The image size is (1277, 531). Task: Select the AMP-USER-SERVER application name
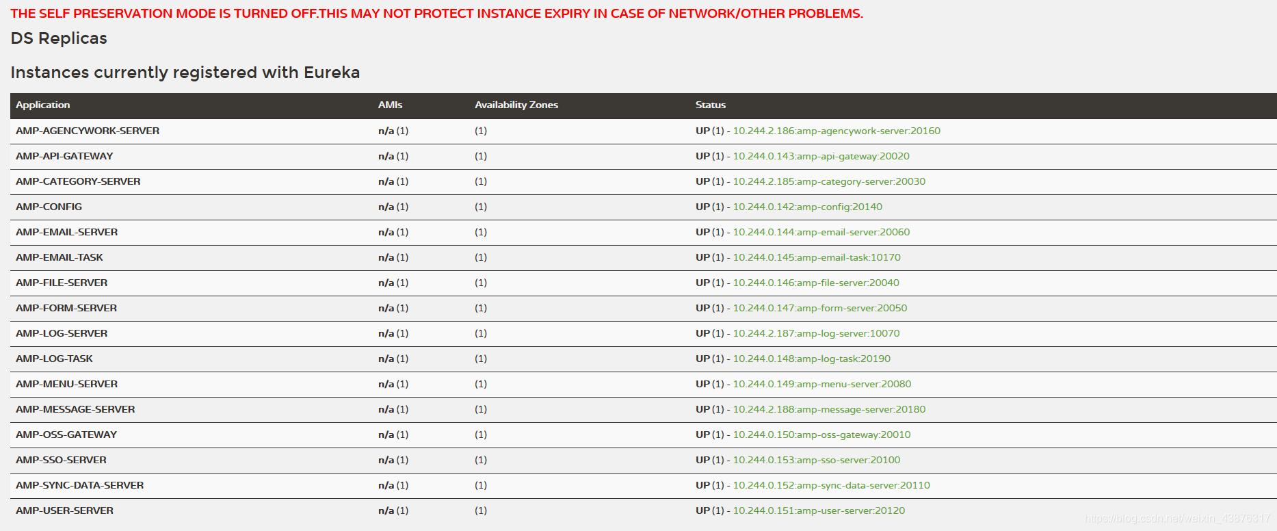click(x=64, y=510)
